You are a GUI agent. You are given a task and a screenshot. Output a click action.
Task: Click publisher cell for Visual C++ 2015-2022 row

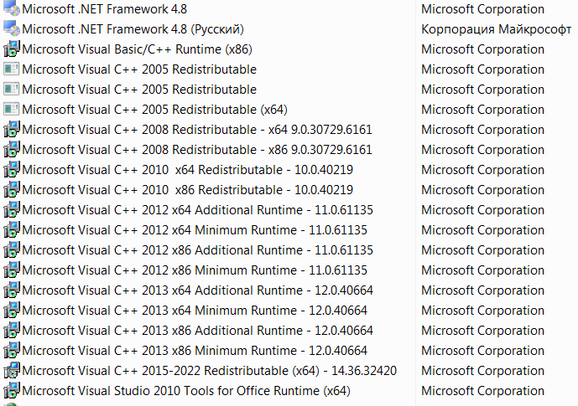click(482, 371)
